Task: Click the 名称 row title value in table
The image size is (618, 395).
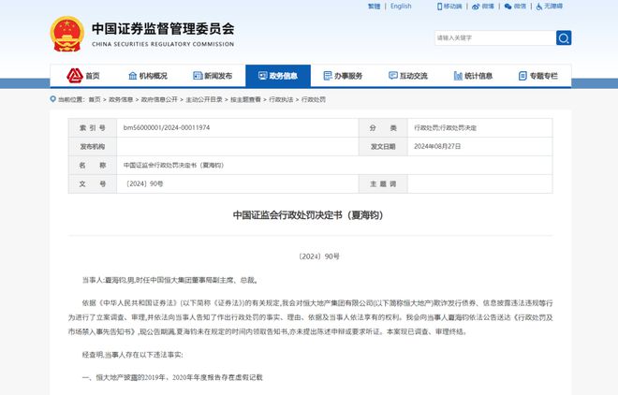Action: 174,165
